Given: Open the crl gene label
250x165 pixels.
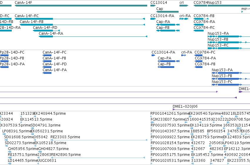Looking at the screenshot, I should click(x=182, y=3).
